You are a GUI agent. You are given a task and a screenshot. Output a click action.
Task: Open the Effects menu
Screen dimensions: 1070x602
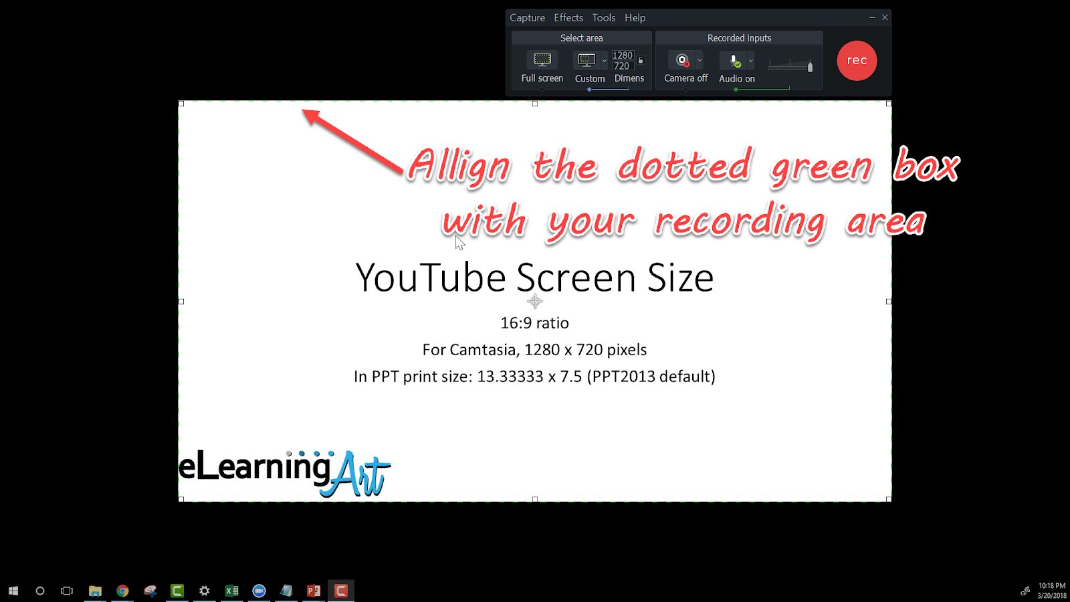[x=568, y=18]
